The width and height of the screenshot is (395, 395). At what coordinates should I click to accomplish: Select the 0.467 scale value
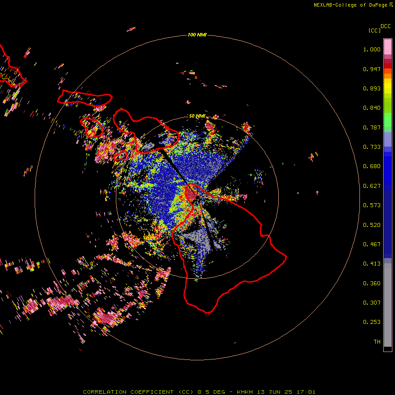372,244
